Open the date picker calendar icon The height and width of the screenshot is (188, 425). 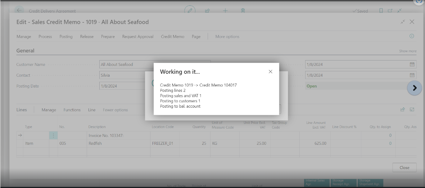coord(412,65)
